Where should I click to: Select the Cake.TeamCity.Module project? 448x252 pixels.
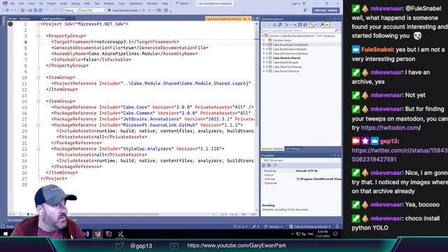click(x=287, y=67)
